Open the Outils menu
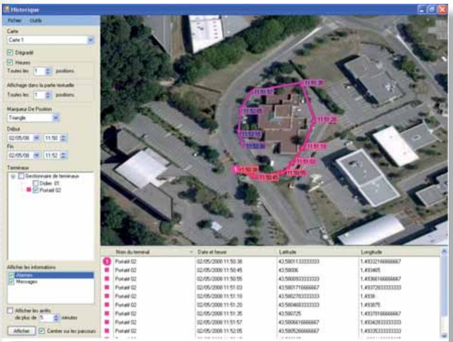 pos(36,21)
